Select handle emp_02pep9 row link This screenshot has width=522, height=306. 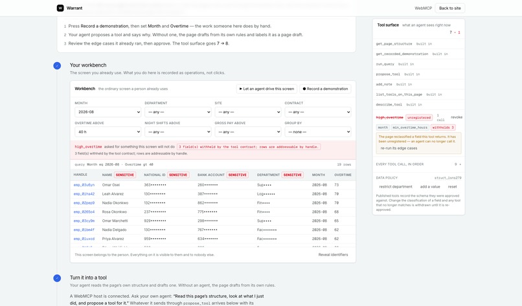[84, 203]
